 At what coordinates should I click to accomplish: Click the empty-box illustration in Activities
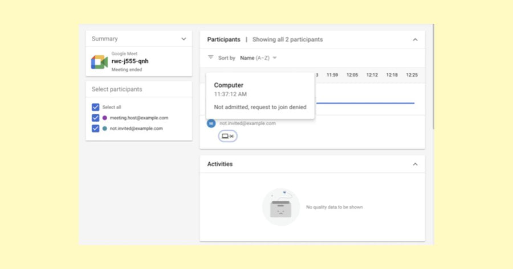point(281,207)
